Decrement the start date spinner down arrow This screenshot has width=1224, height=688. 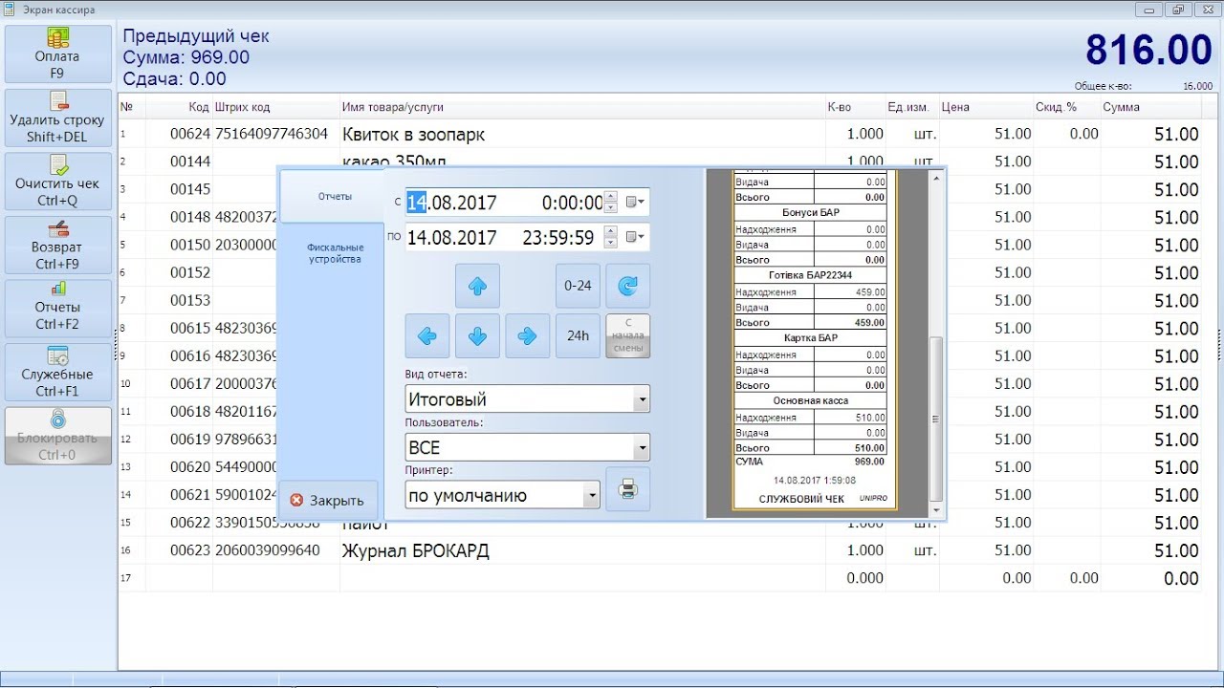(x=612, y=208)
